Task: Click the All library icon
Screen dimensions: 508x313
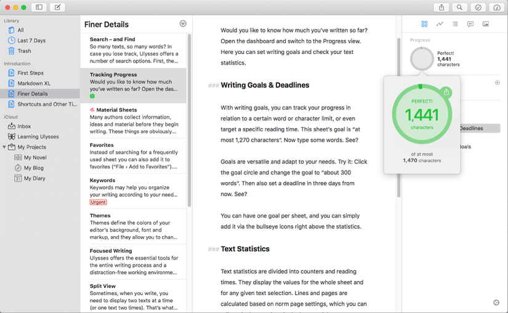Action: 11,30
